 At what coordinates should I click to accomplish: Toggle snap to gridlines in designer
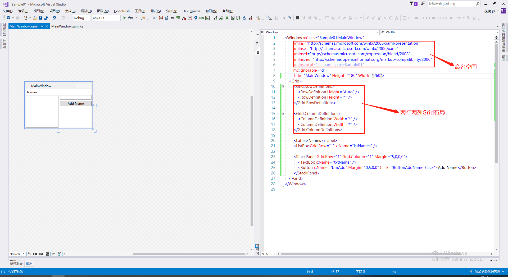41,254
